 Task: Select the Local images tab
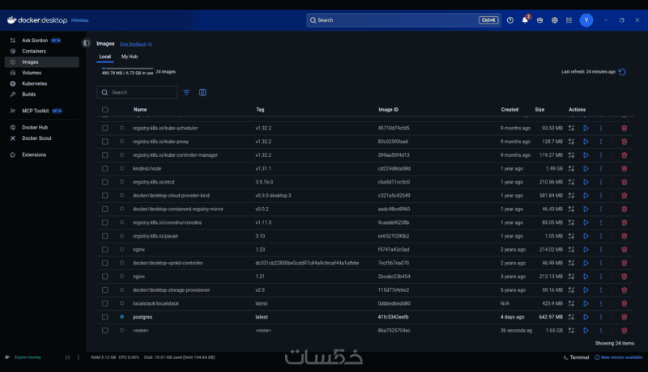[x=105, y=57]
